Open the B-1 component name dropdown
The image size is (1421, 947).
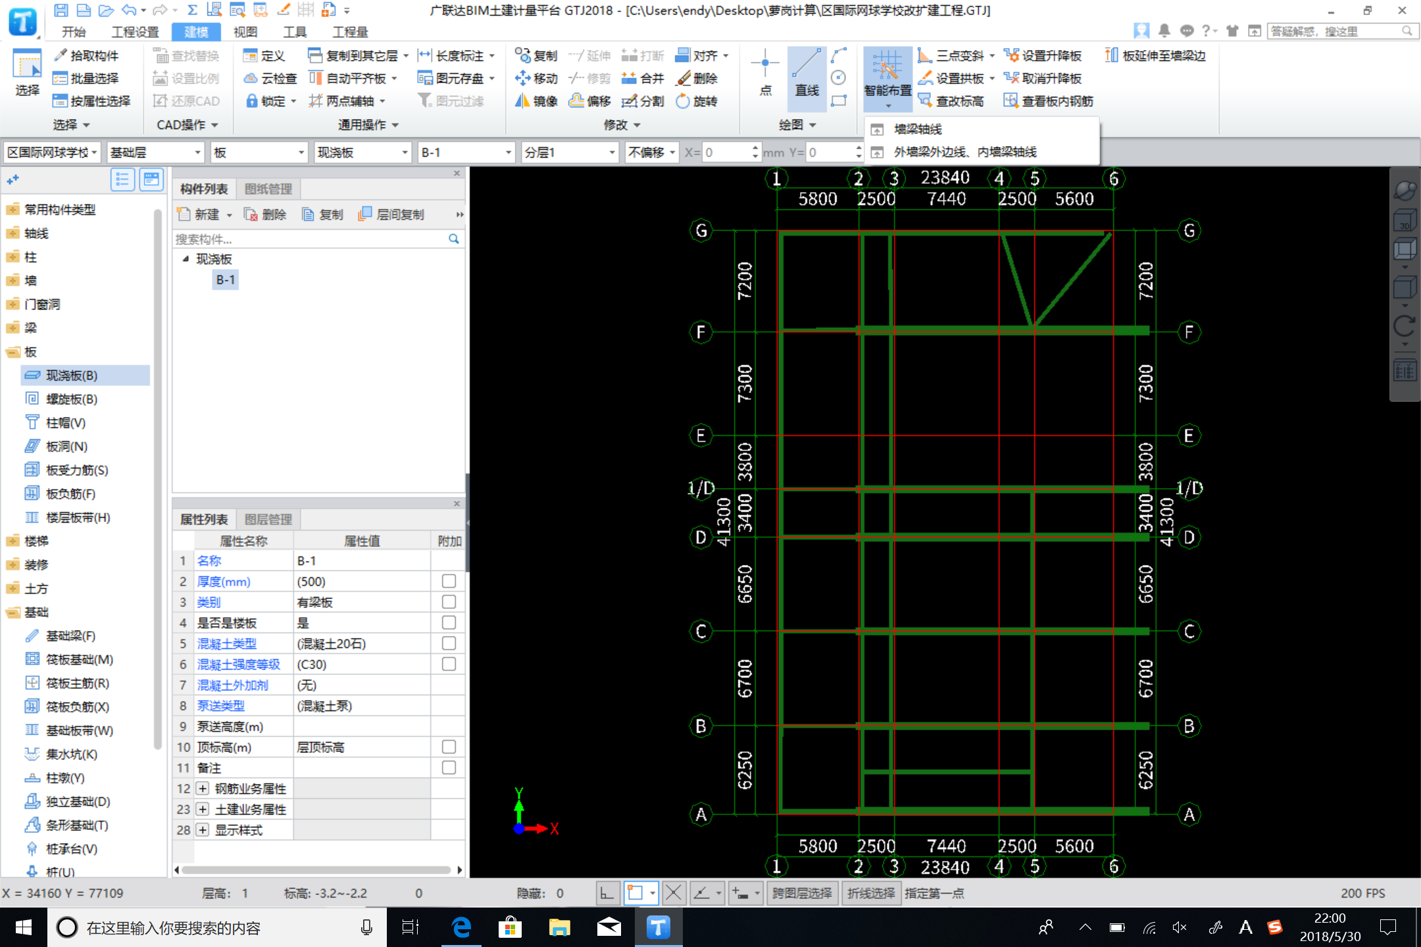(x=466, y=153)
